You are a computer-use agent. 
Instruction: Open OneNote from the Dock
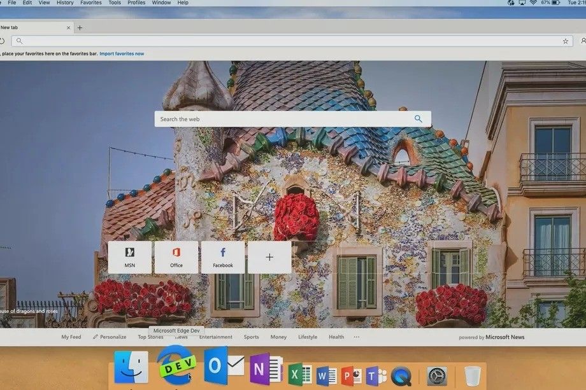[x=266, y=370]
